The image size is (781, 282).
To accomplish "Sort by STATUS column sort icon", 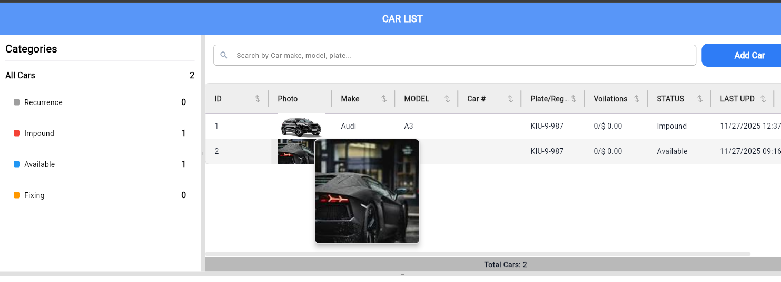I will tap(700, 99).
